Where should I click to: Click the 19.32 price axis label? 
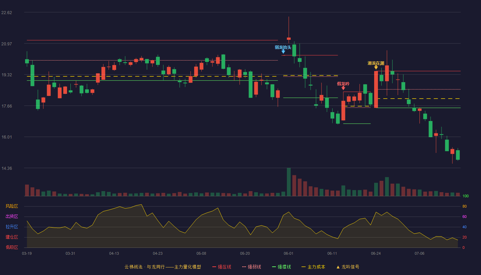coord(7,75)
